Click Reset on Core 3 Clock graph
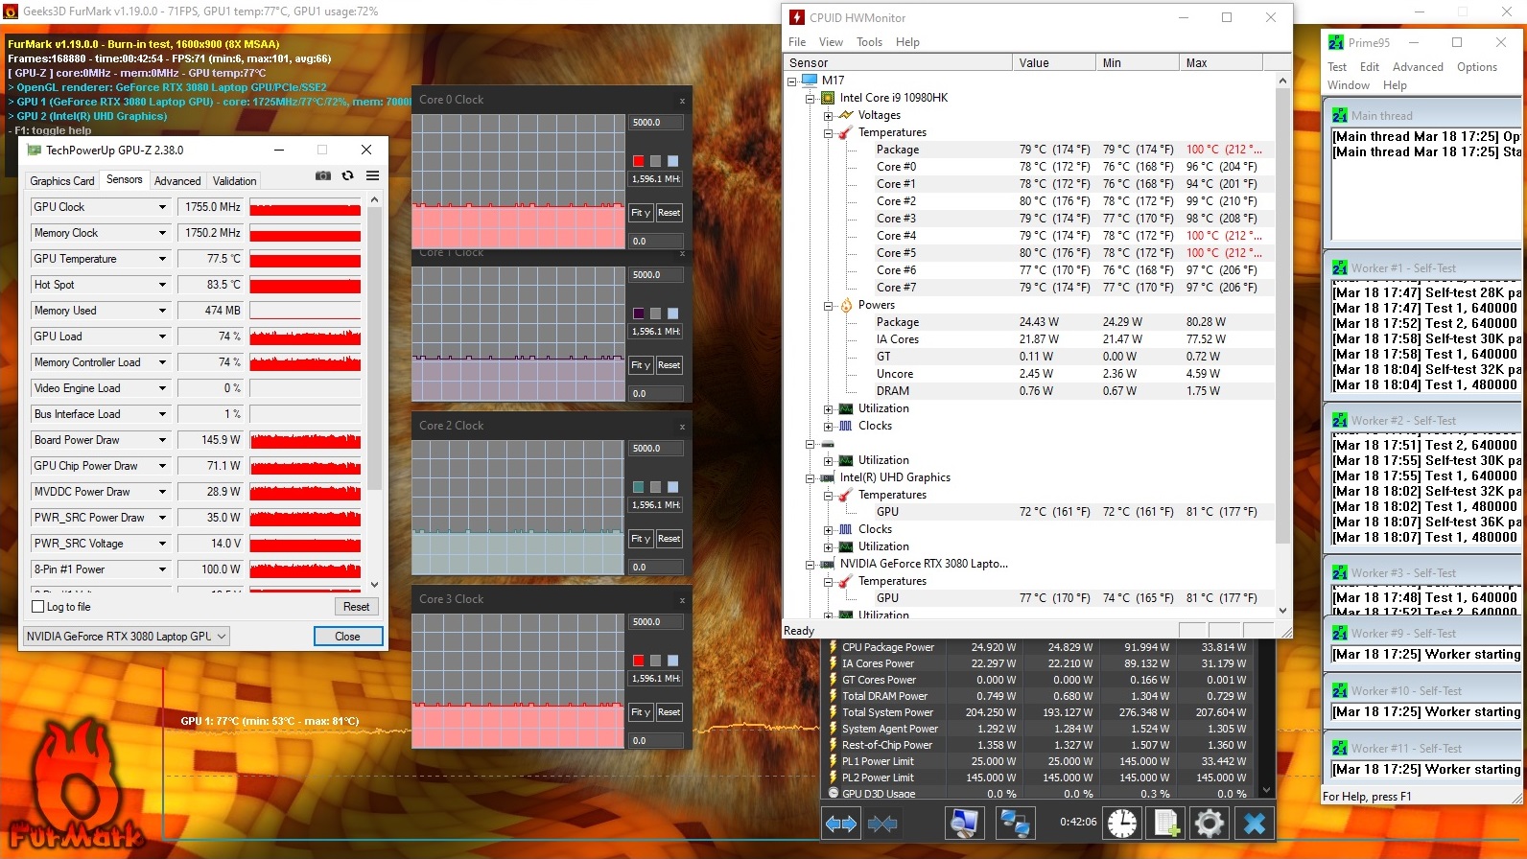The image size is (1527, 859). click(x=670, y=712)
